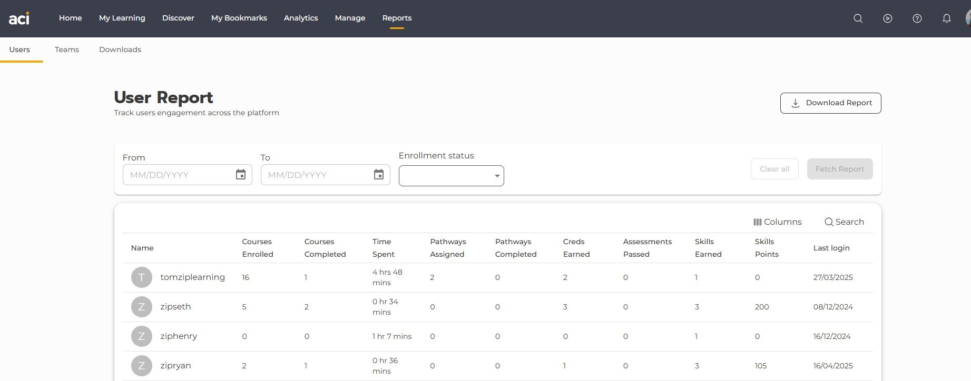Open the Columns selector
This screenshot has height=381, width=971.
pyautogui.click(x=777, y=222)
